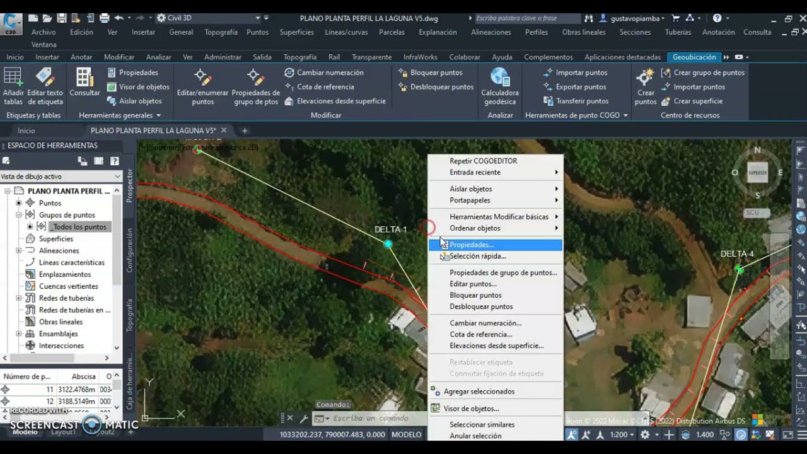Click the workspace switching gear icon in status bar

[645, 434]
